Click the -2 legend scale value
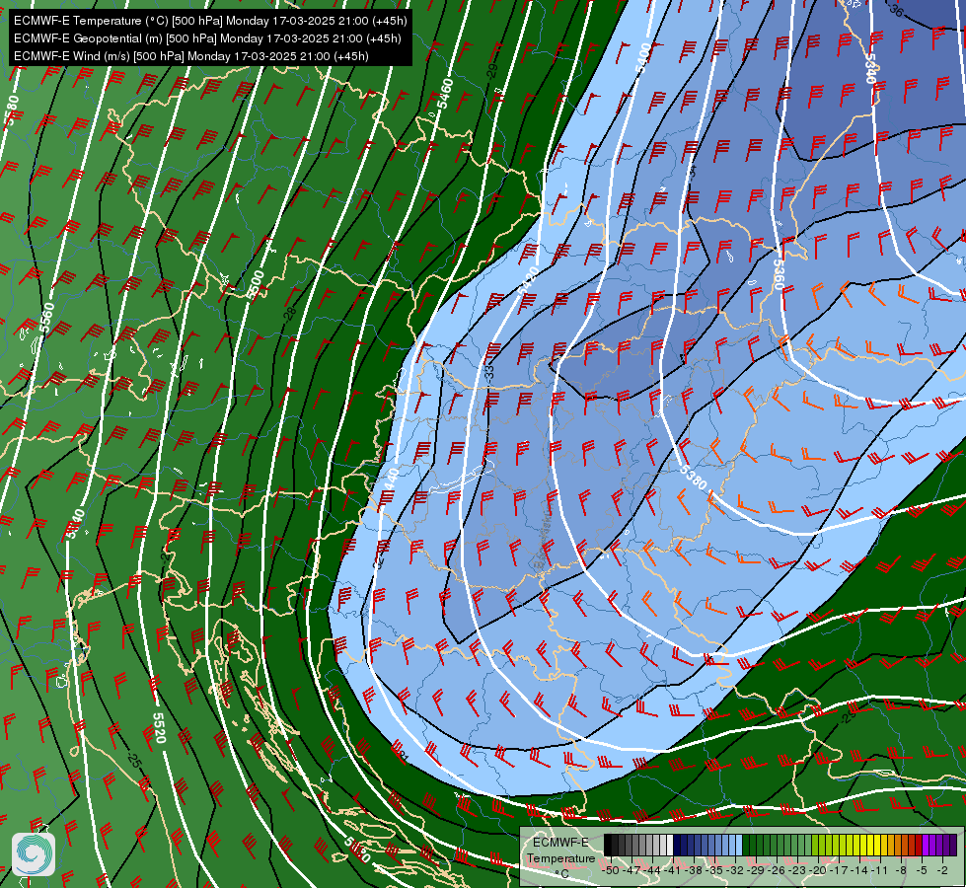This screenshot has height=888, width=966. [x=942, y=870]
